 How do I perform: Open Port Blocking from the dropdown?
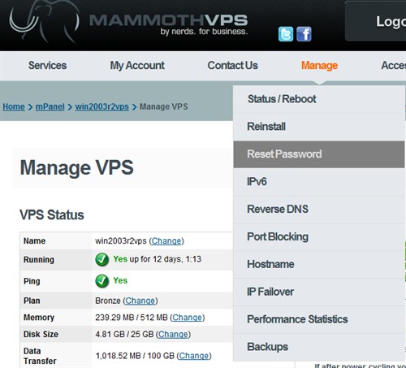tap(319, 236)
